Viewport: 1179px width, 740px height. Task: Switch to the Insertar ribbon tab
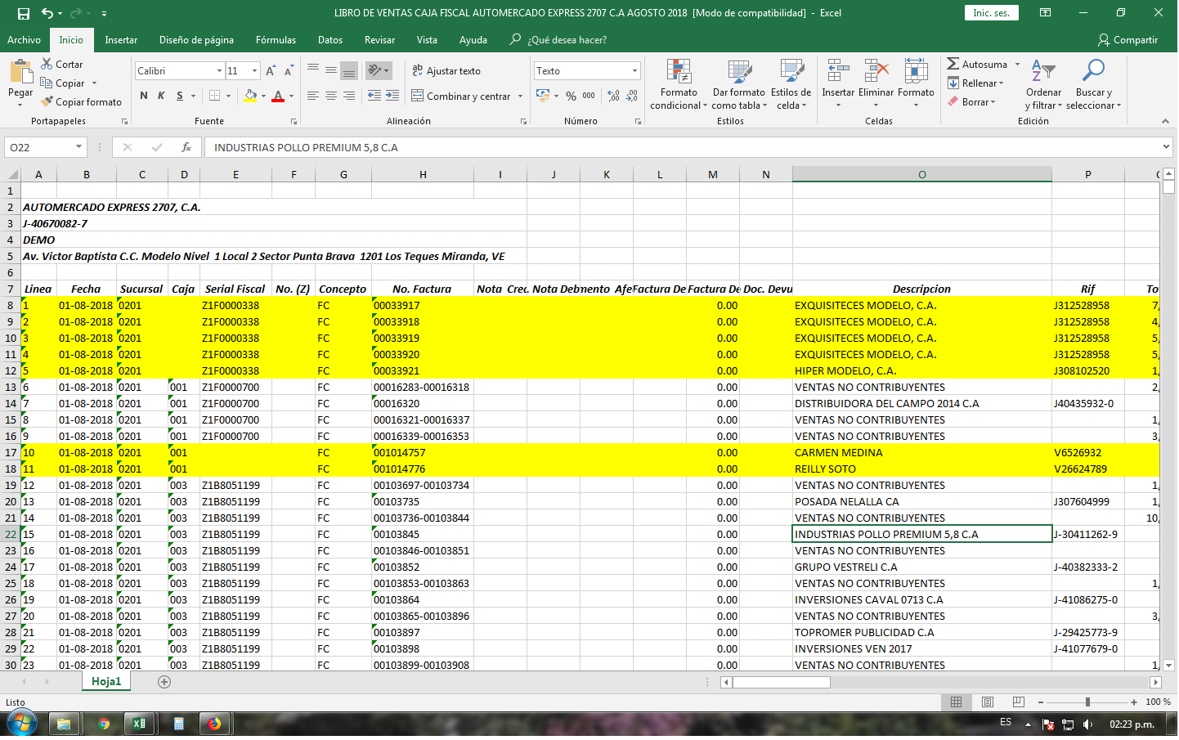tap(121, 40)
